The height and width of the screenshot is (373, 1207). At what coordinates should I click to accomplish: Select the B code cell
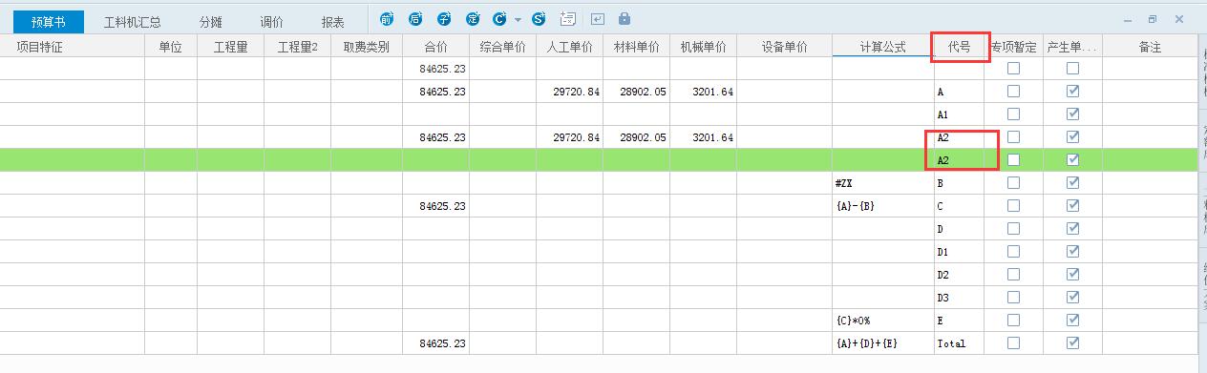tap(959, 183)
